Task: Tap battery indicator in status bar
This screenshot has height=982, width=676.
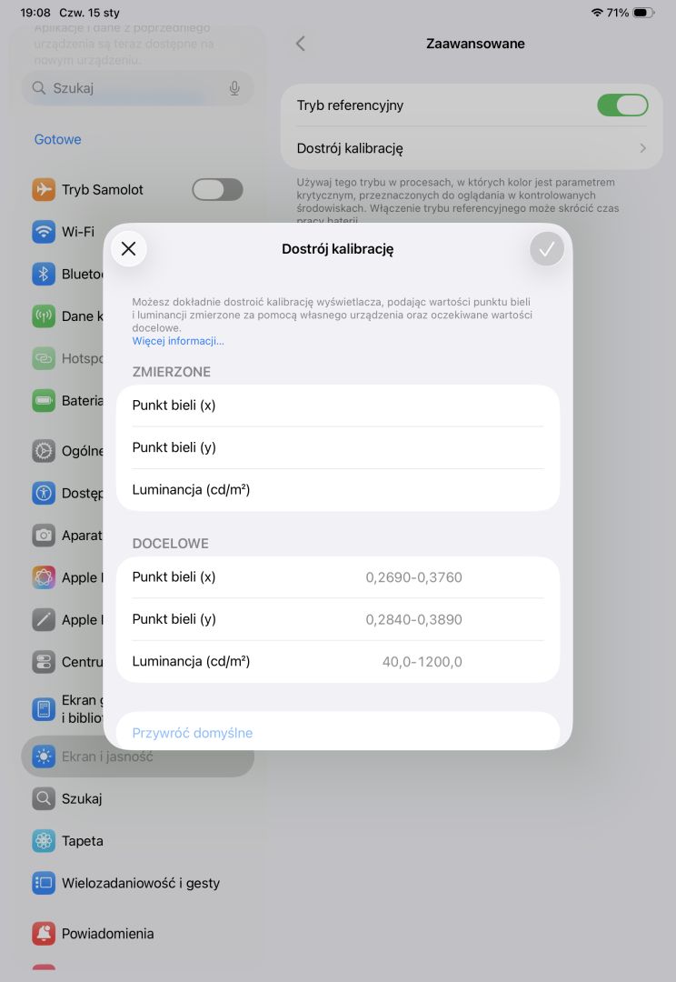Action: click(643, 13)
